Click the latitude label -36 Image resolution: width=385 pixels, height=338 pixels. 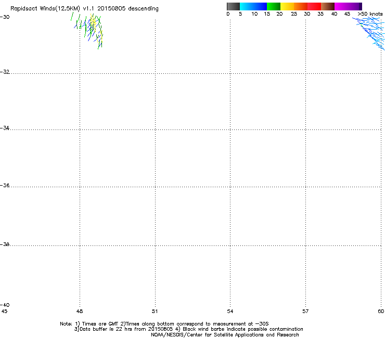tap(5, 185)
